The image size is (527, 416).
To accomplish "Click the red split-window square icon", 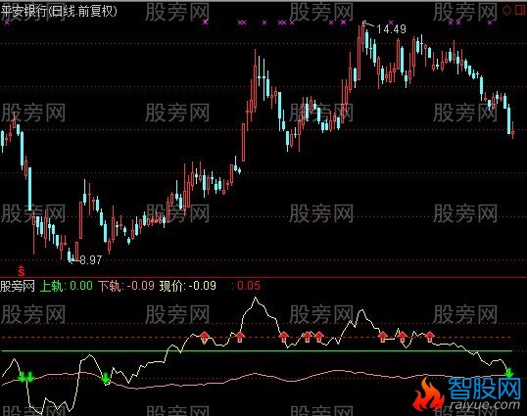I will 520,10.
